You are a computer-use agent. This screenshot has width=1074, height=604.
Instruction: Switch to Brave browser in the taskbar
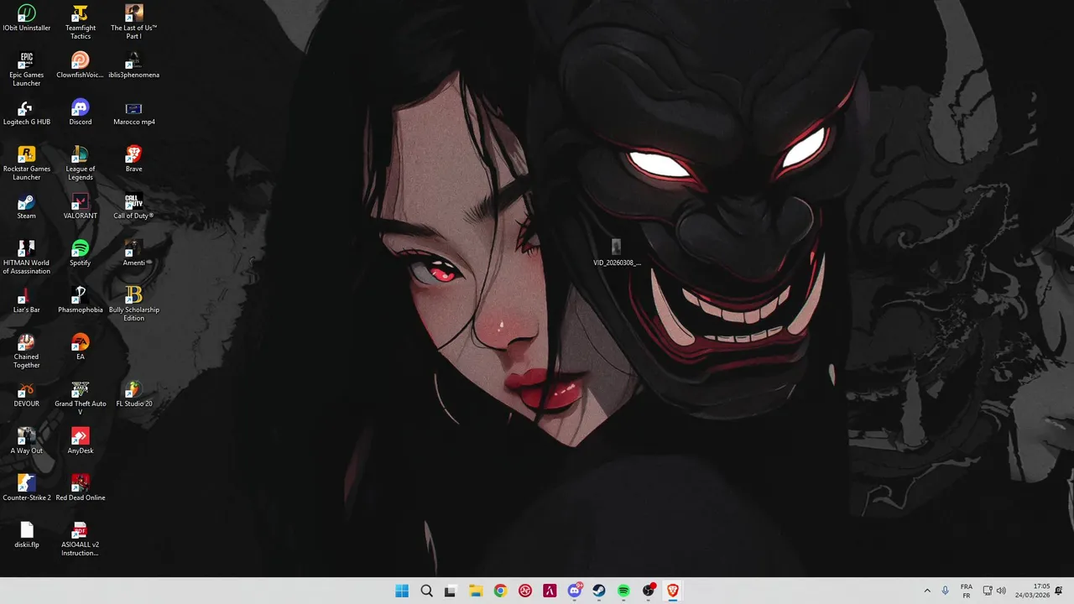[673, 591]
